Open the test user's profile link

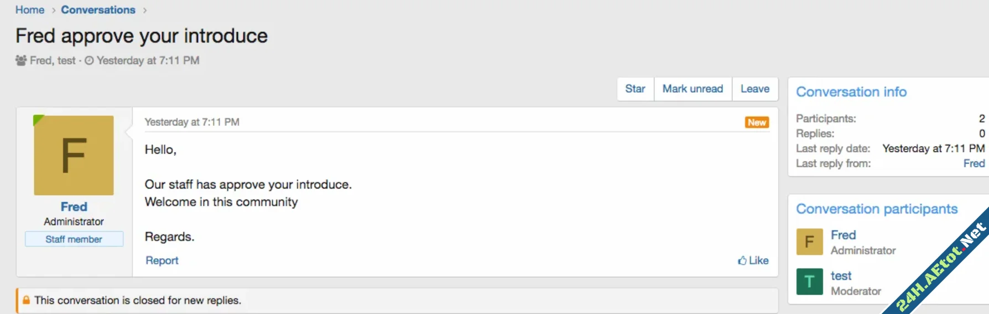(841, 276)
